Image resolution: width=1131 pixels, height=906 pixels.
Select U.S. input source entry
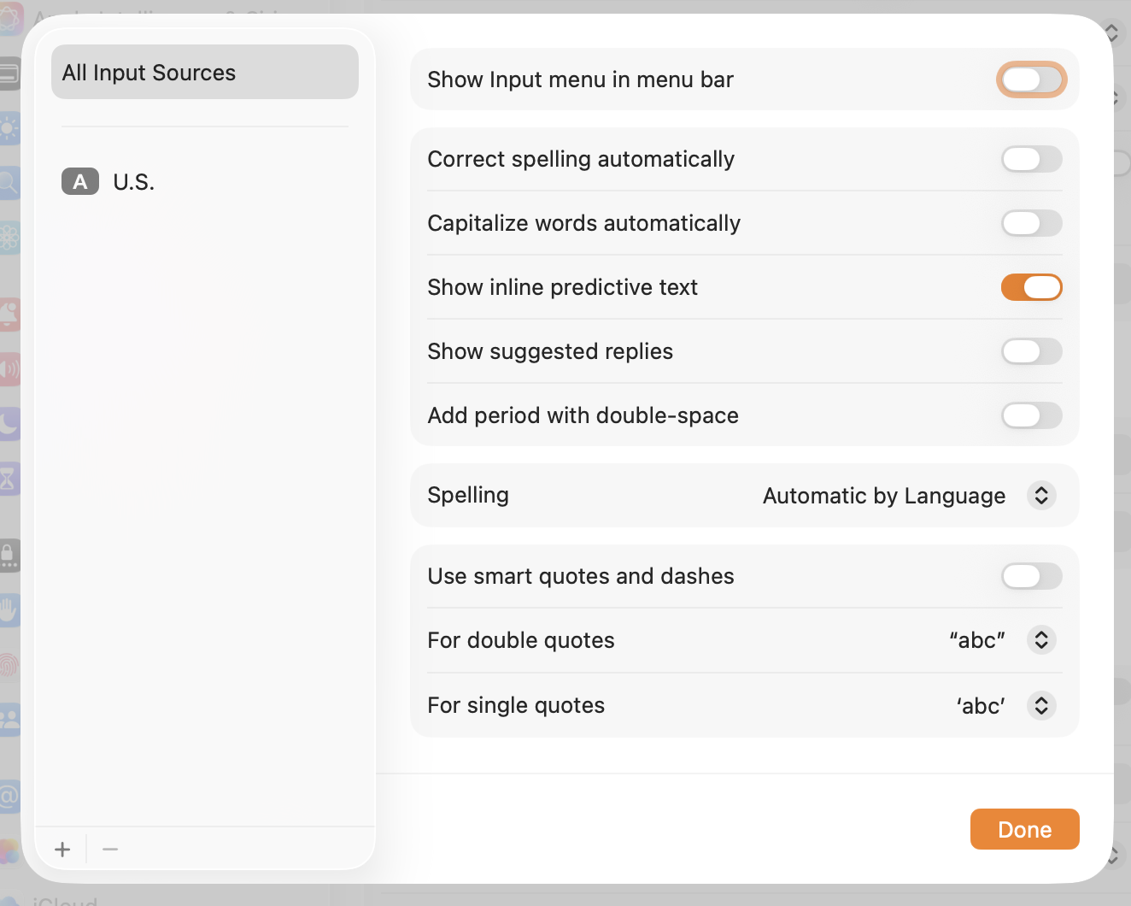click(x=134, y=182)
